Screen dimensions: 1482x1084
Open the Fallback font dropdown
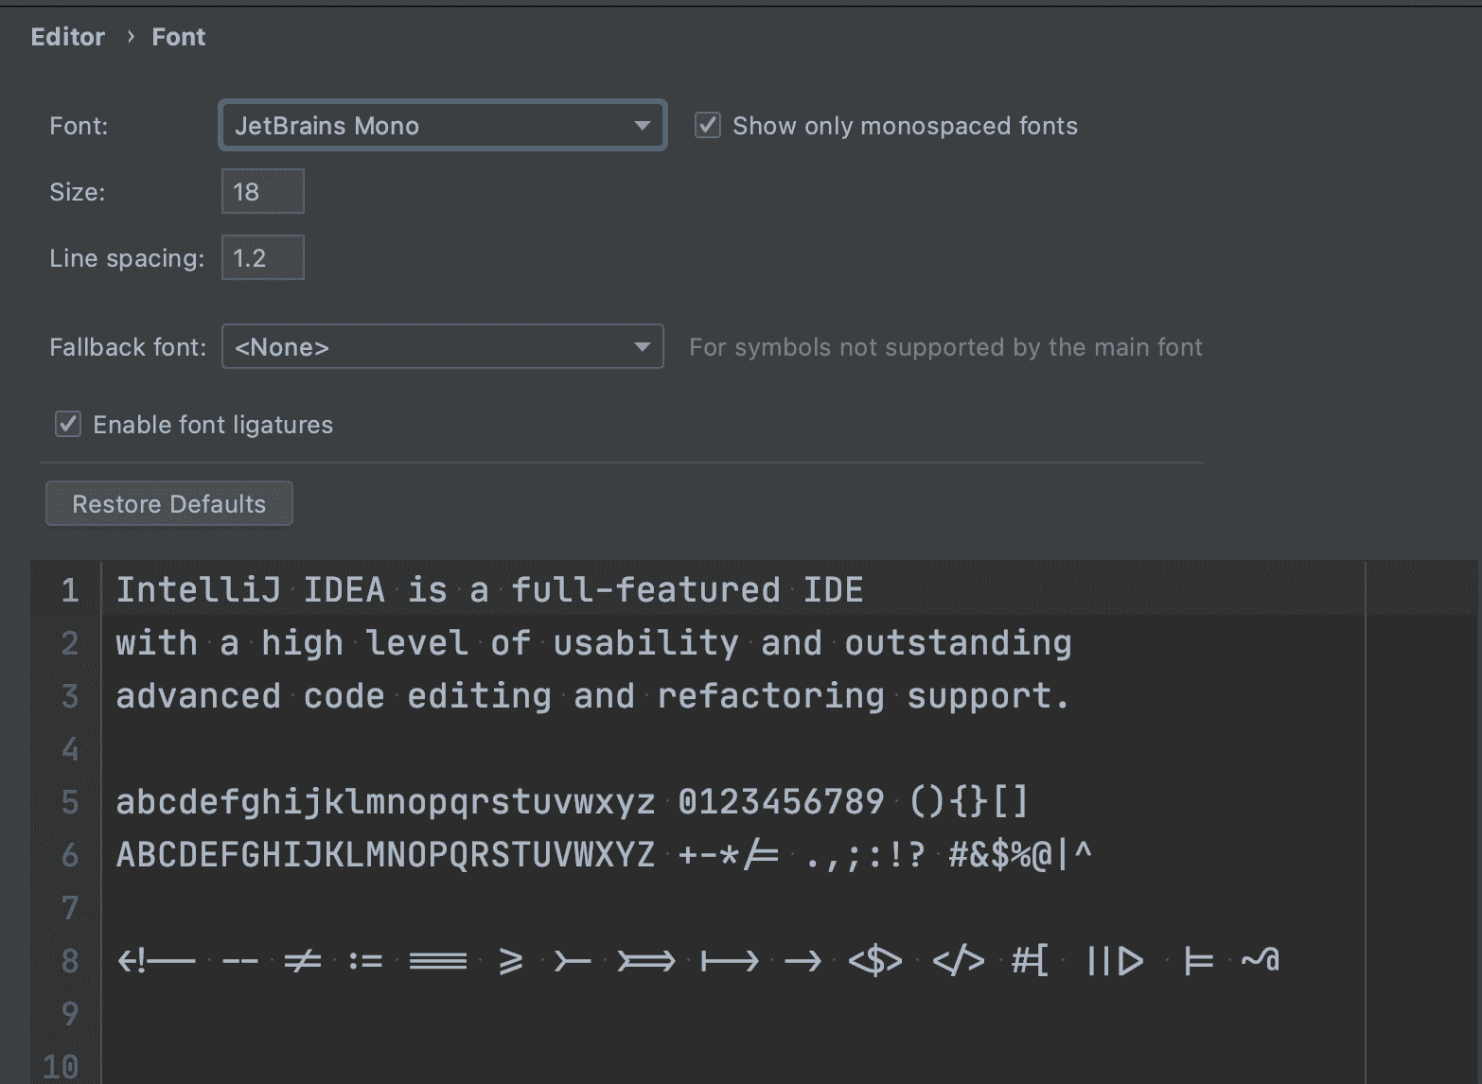tap(442, 347)
